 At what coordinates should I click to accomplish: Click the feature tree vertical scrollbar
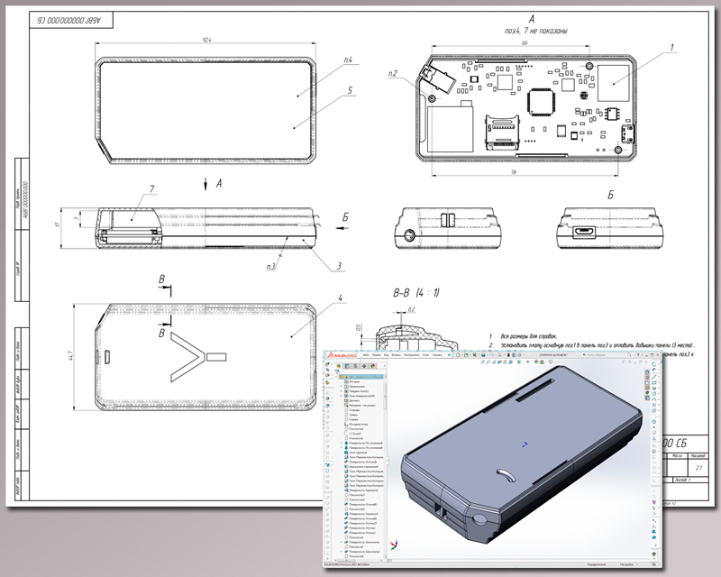(x=386, y=396)
